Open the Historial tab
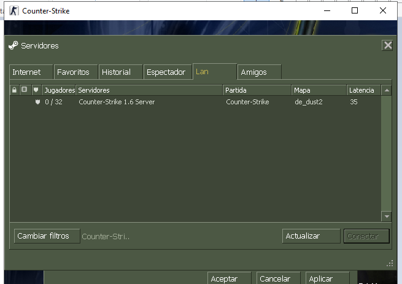The width and height of the screenshot is (402, 284). tap(120, 72)
